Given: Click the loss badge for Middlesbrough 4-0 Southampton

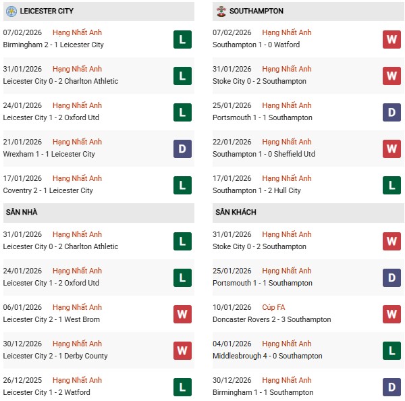Looking at the screenshot, I should point(391,350).
